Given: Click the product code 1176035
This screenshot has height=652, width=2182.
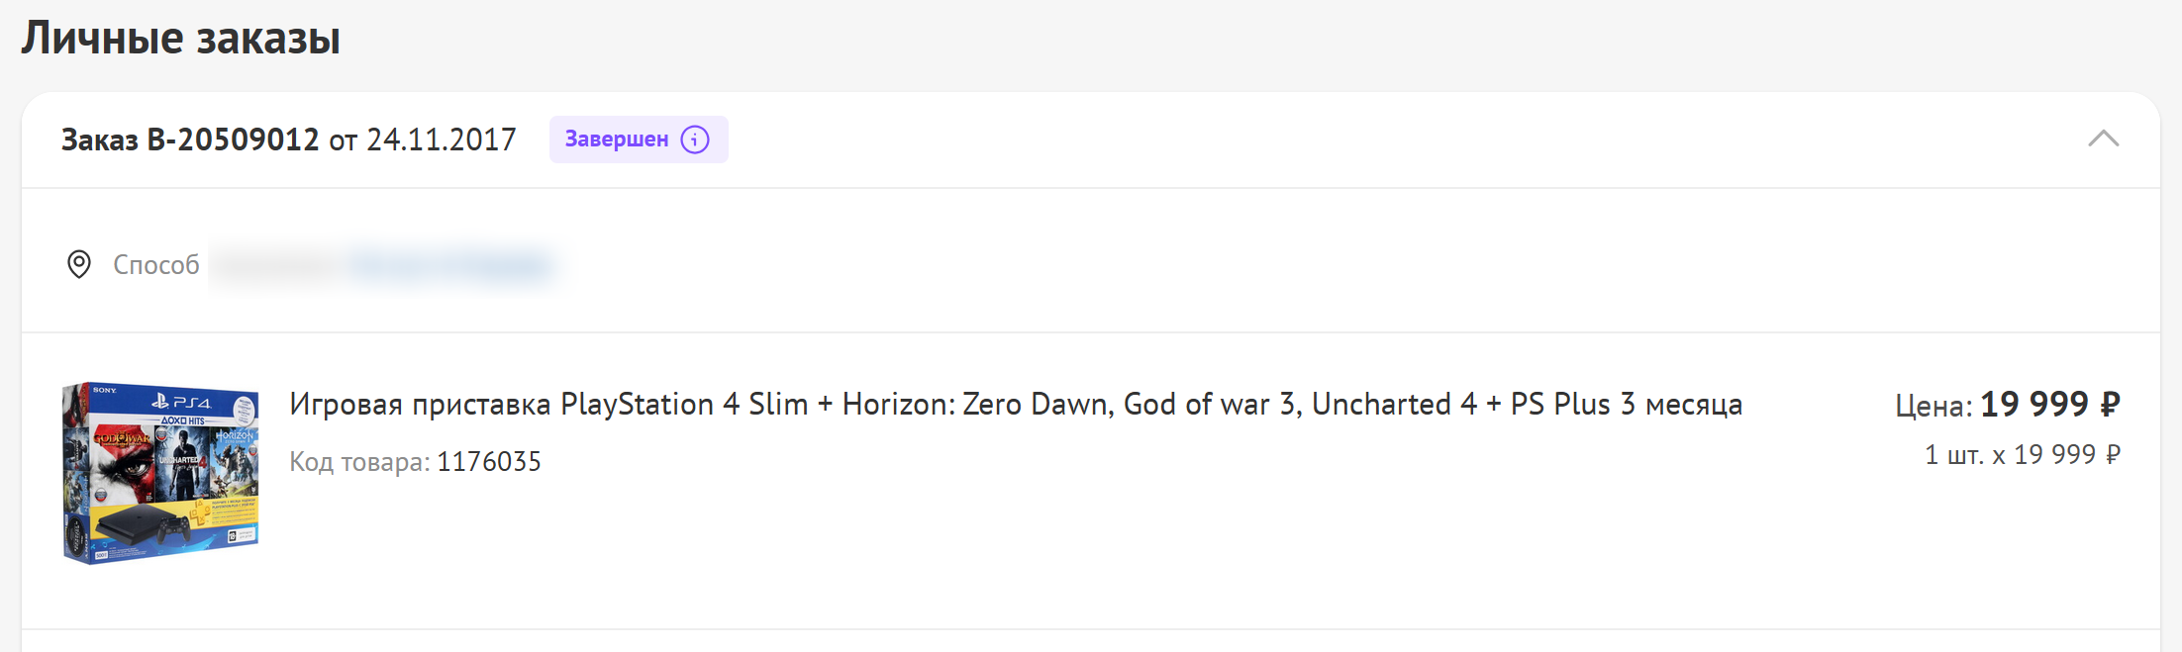Looking at the screenshot, I should coord(489,462).
